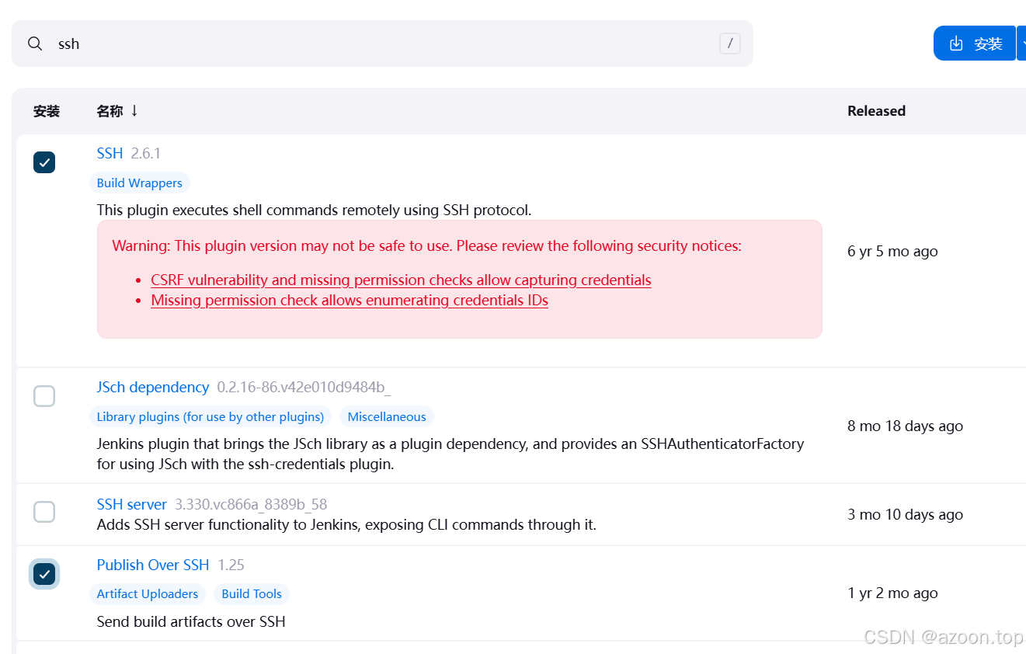Open the dropdown arrow beside 安装 button

pos(1022,43)
